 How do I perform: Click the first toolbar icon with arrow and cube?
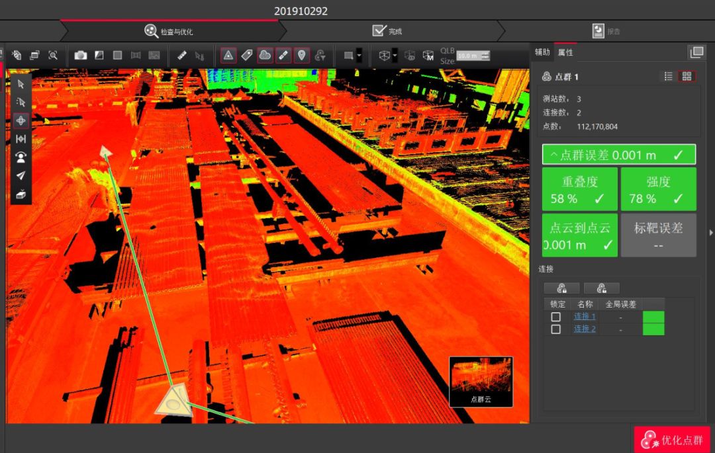17,56
